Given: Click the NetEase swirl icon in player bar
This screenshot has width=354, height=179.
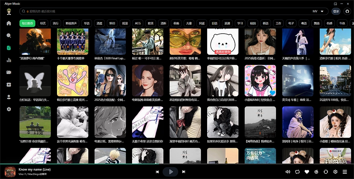Looking at the screenshot, I should pyautogui.click(x=316, y=172).
